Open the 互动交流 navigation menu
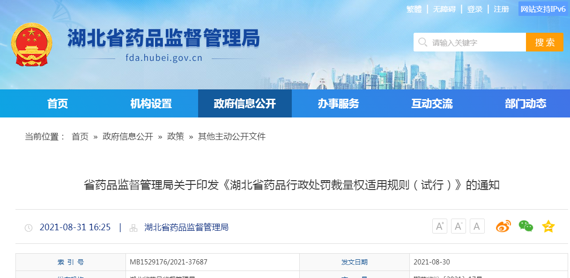570x278 pixels. coord(431,103)
